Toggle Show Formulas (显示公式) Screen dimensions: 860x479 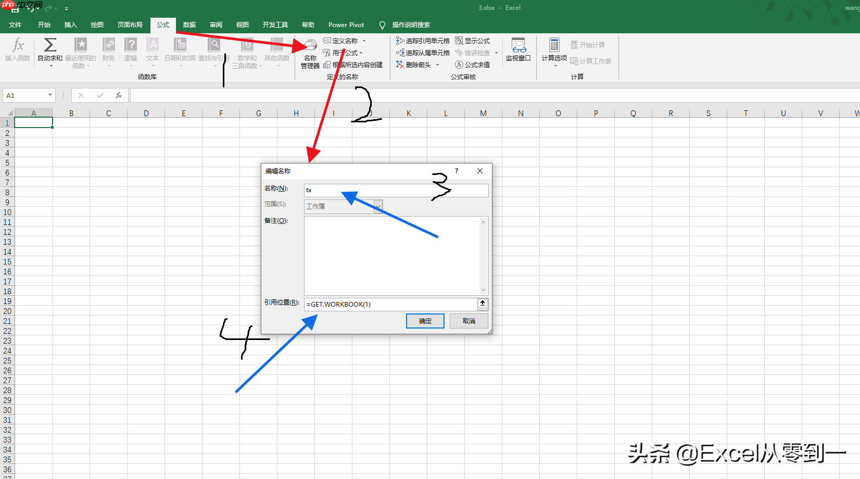coord(473,41)
